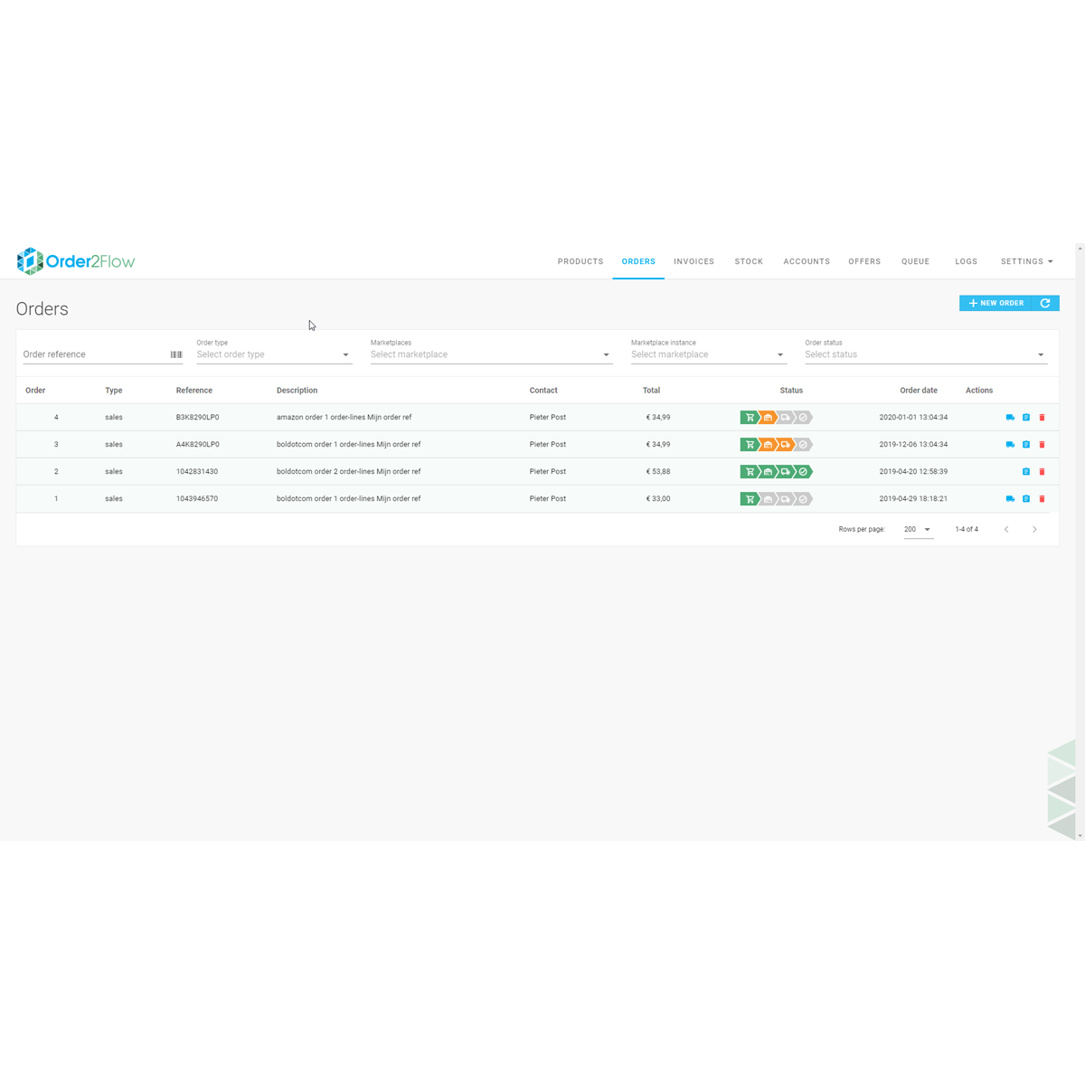This screenshot has width=1085, height=1085.
Task: Open clipboard details icon for order 1043946570
Action: tap(1026, 499)
